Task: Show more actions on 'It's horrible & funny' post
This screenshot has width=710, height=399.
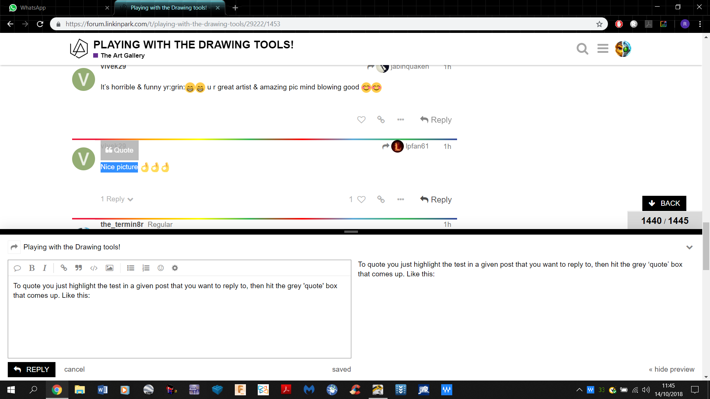Action: (400, 120)
